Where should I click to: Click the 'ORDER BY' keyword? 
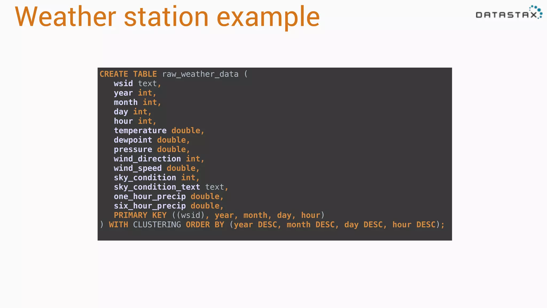pos(205,225)
